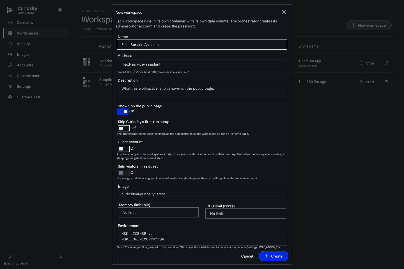Navigate to Images in sidebar

[x=36, y=54]
